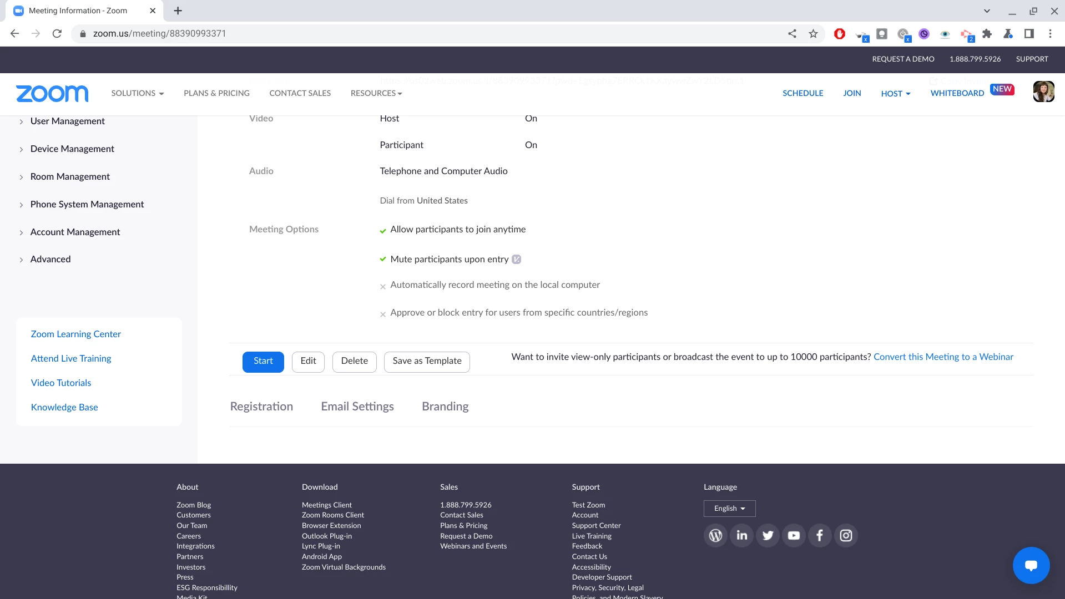Open Attend Live Training link
The height and width of the screenshot is (599, 1065).
[x=71, y=358]
